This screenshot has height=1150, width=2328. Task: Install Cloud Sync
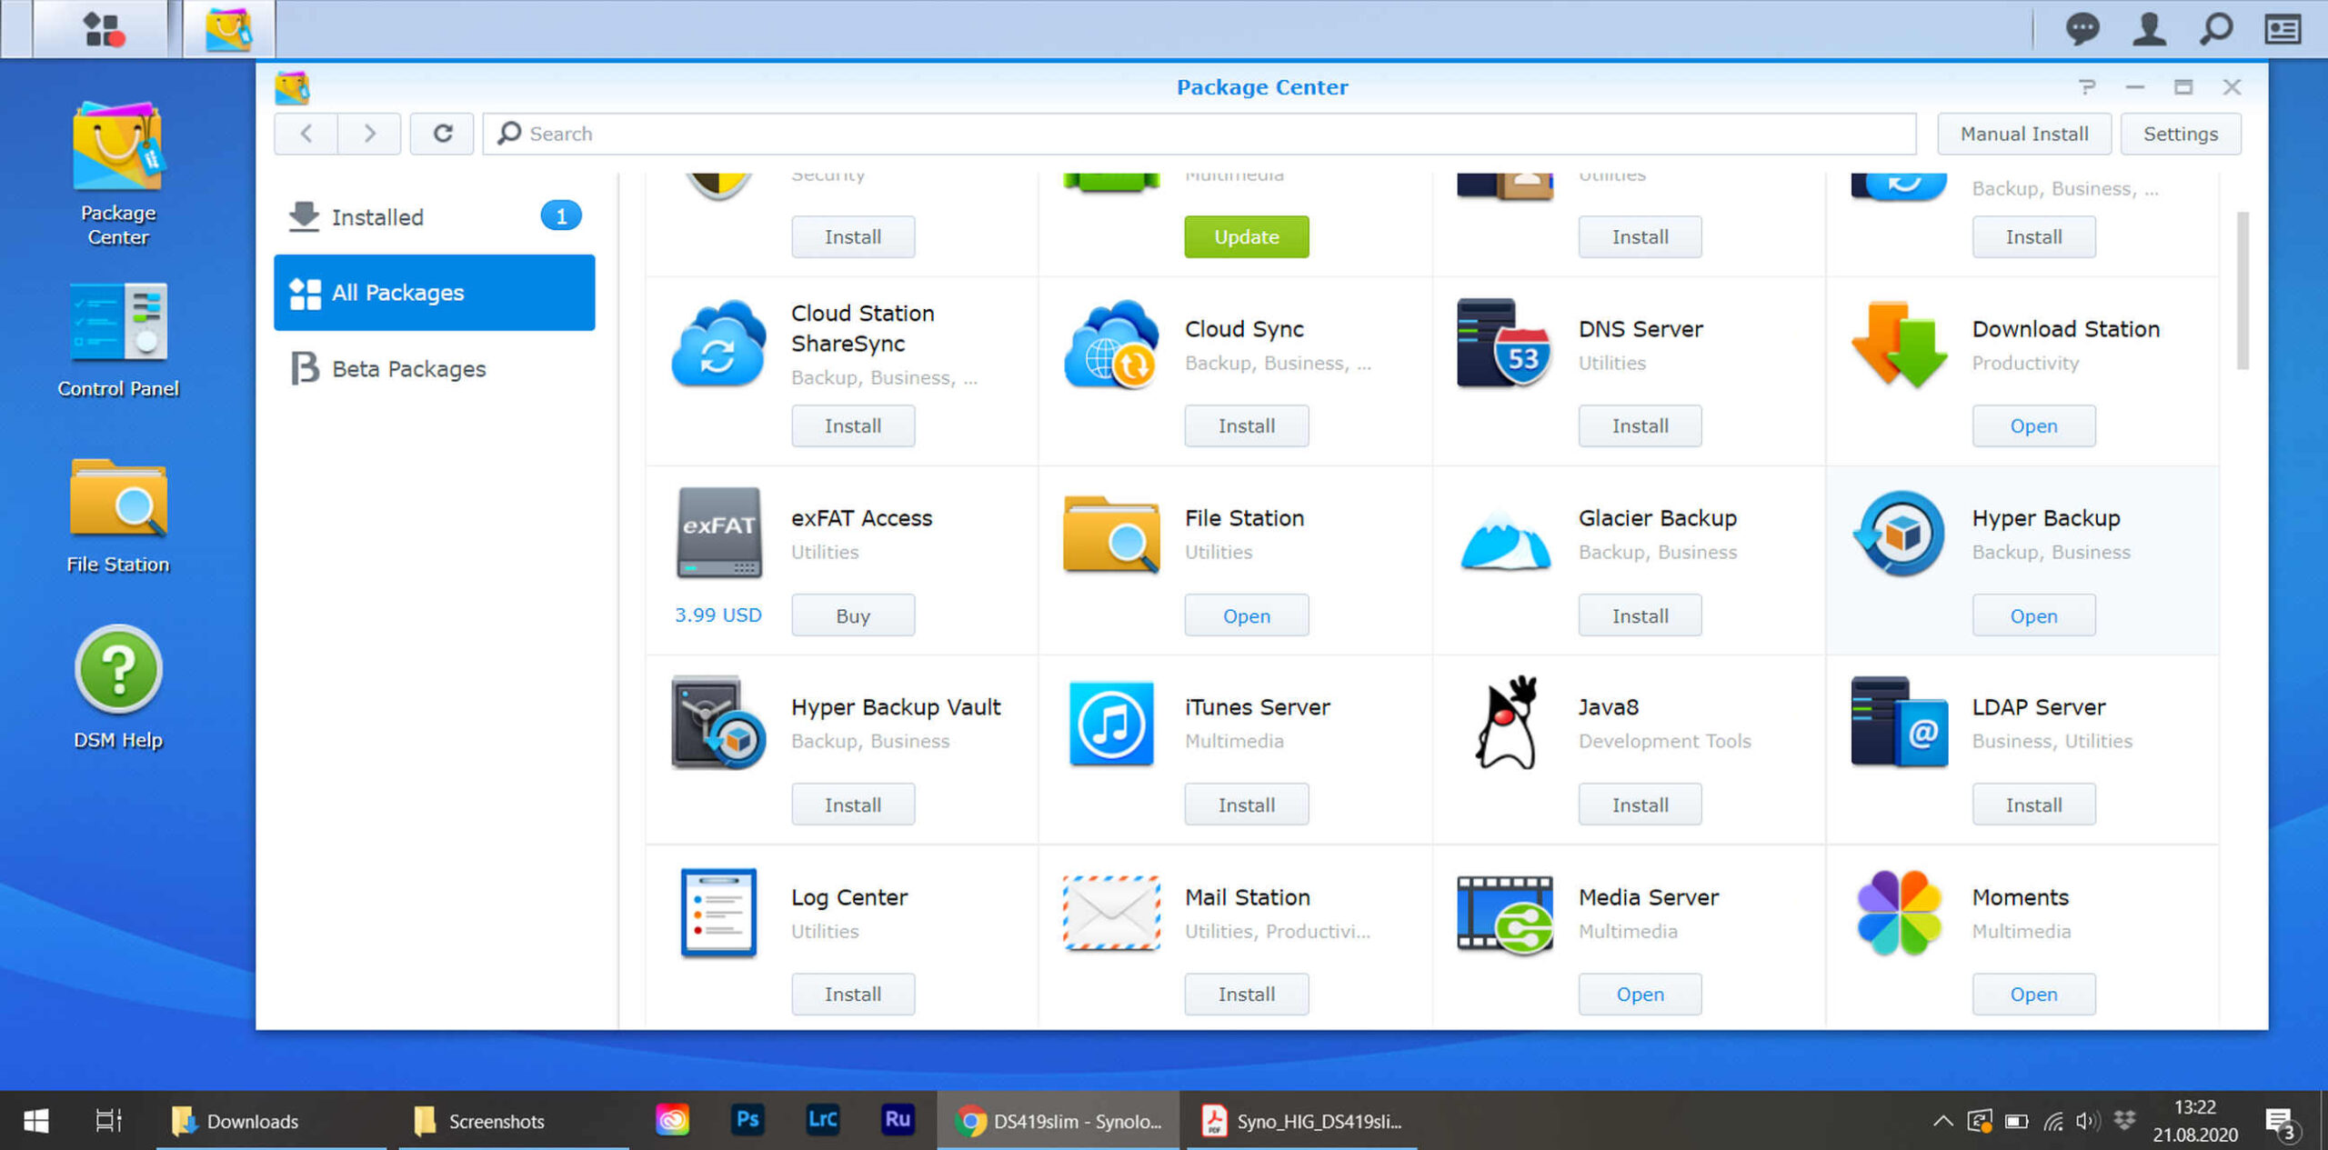[1246, 425]
